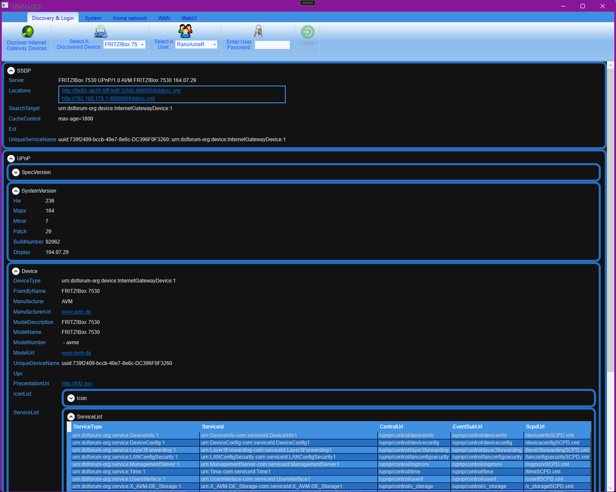Screen dimensions: 616x492
Task: Click the Discover Internet Gateway Devices globe icon
Action: tap(27, 32)
